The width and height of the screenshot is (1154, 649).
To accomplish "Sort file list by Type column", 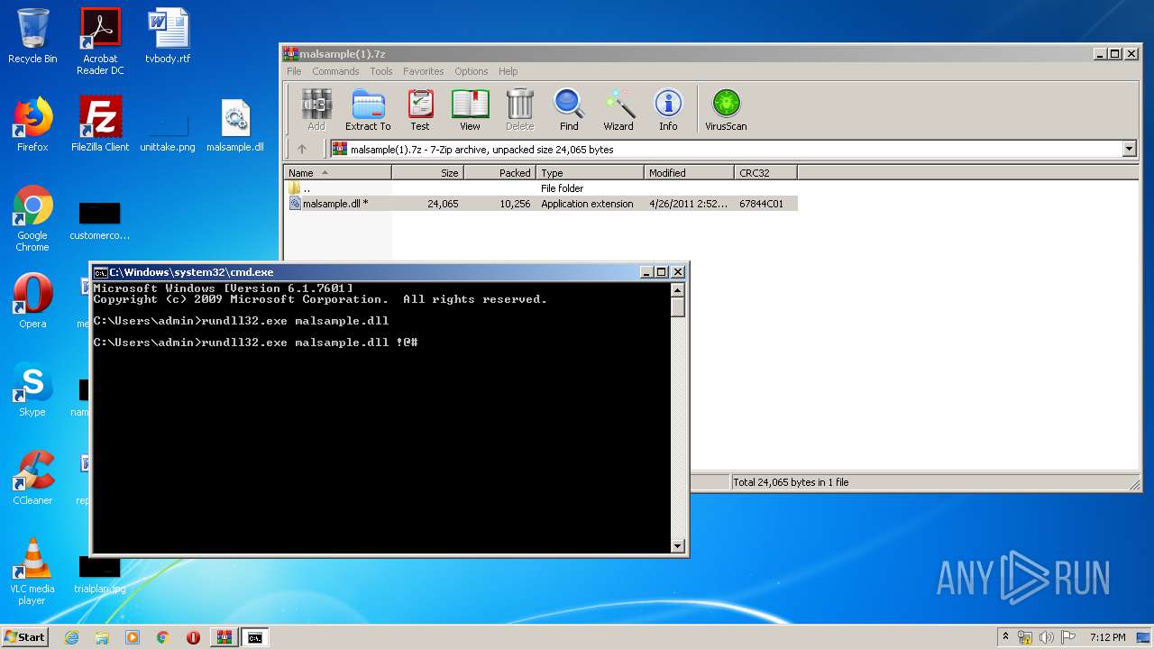I will click(591, 173).
